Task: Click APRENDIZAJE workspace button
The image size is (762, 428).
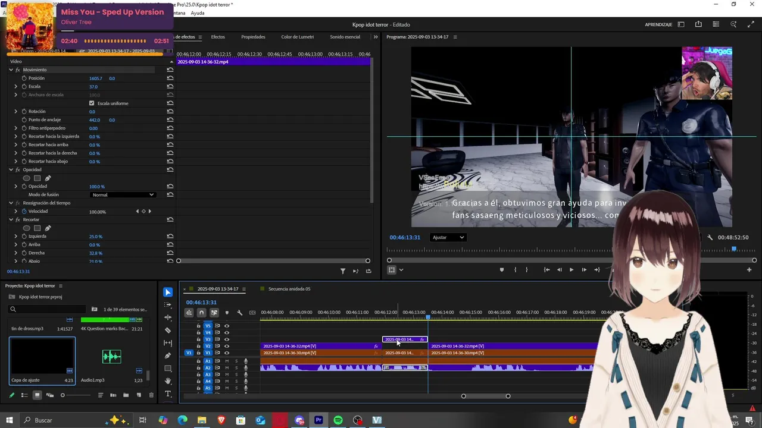Action: pyautogui.click(x=658, y=24)
